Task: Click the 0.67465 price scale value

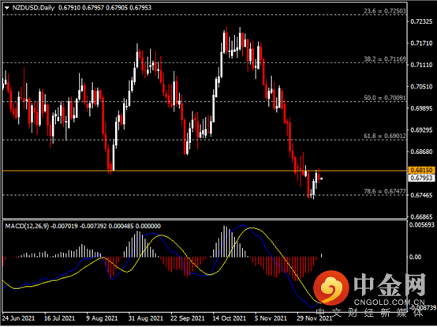Action: [x=422, y=195]
